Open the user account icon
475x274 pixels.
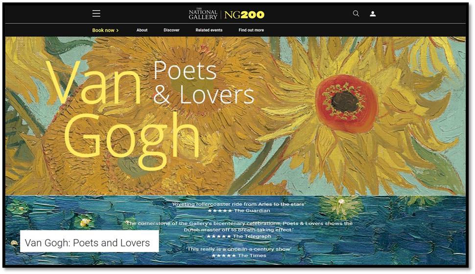click(x=373, y=14)
